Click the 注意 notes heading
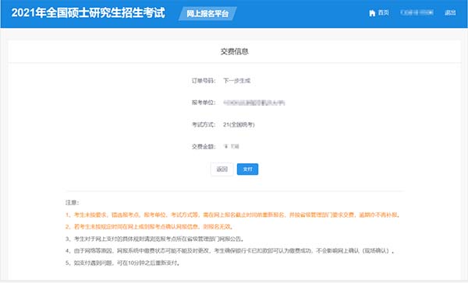468x283 pixels. click(73, 203)
